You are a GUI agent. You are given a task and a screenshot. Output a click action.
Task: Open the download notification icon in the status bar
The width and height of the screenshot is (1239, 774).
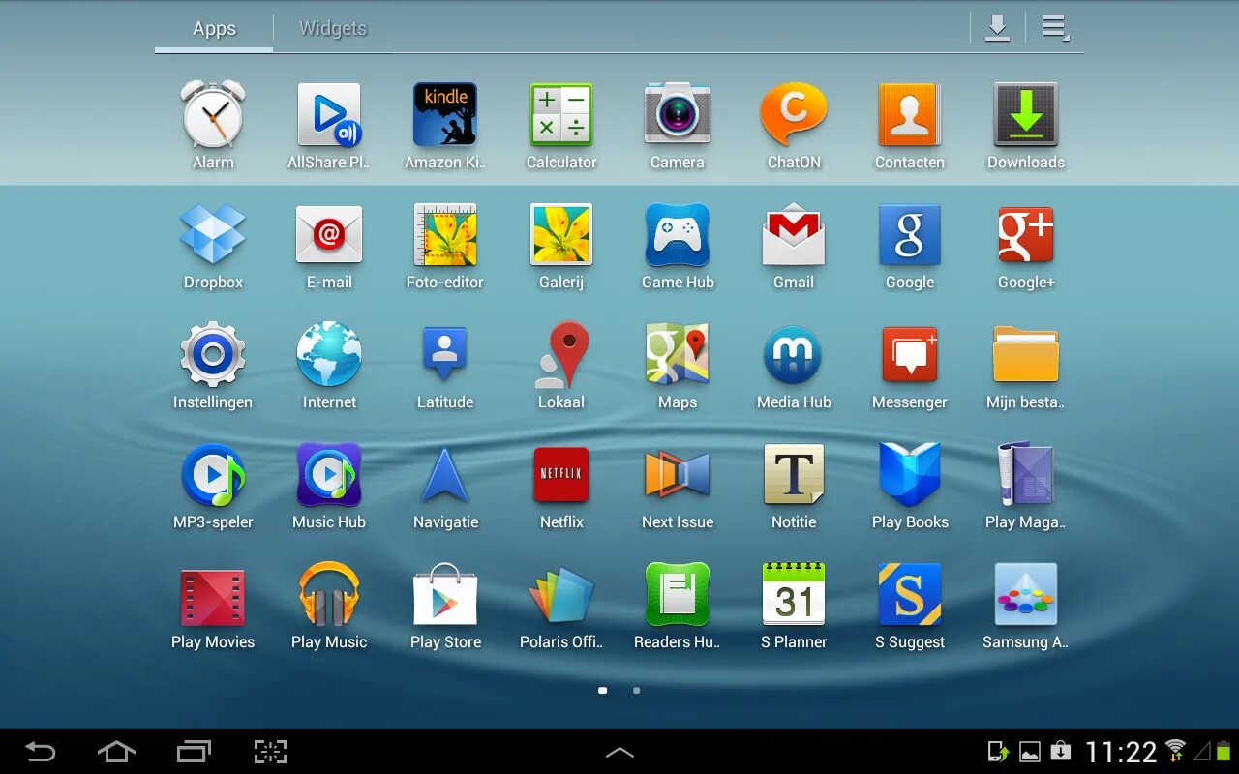(x=1061, y=752)
